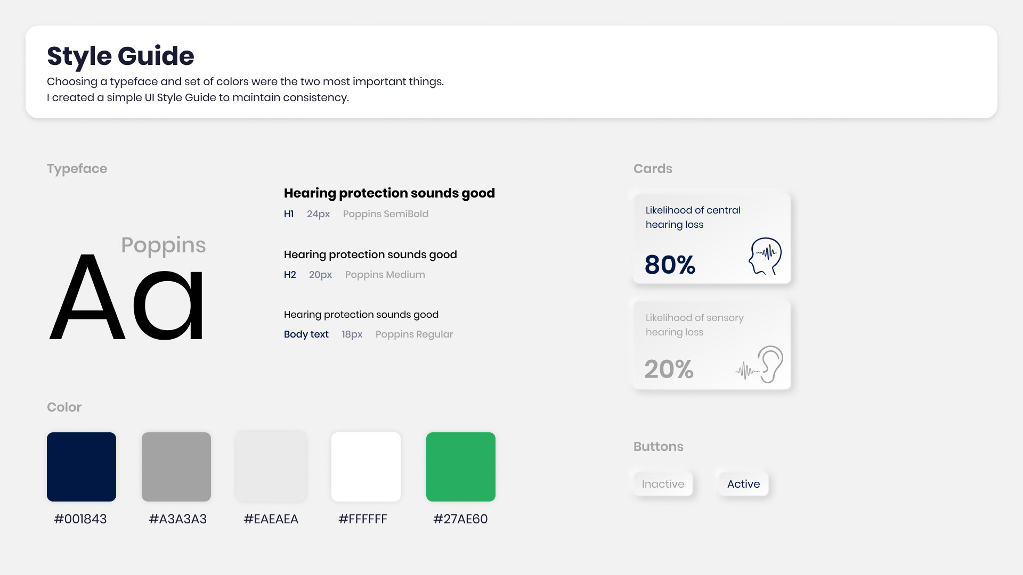
Task: Click the head with soundwave icon
Action: (765, 256)
